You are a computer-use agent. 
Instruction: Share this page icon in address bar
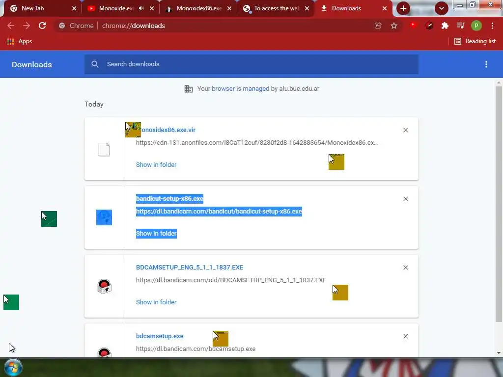pos(378,26)
